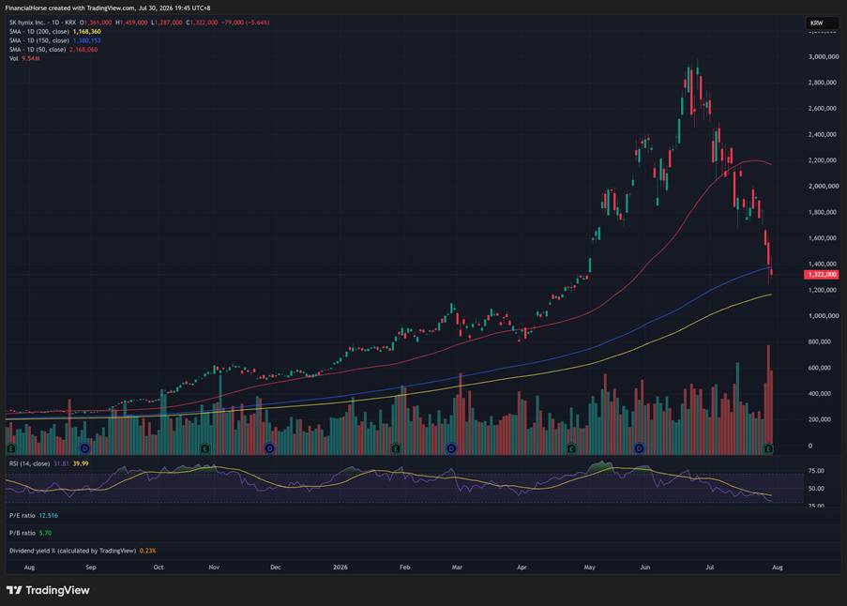Click the dividend marker just before Sep
Image resolution: width=847 pixels, height=606 pixels.
click(84, 448)
